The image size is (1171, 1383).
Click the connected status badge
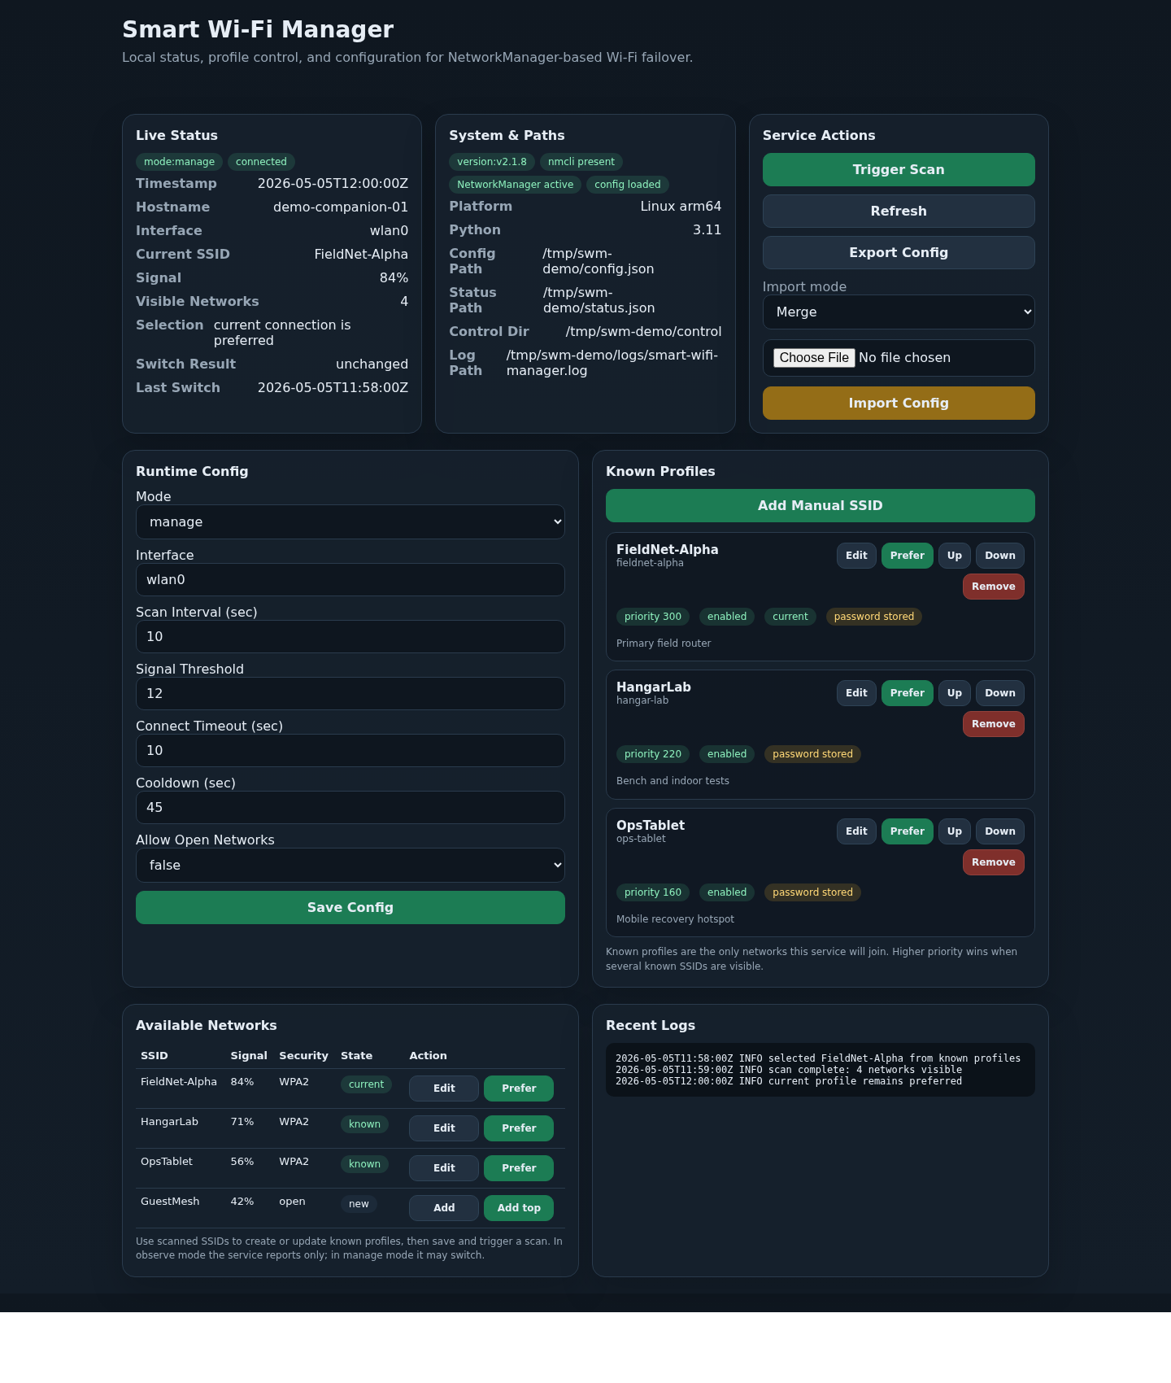click(261, 162)
